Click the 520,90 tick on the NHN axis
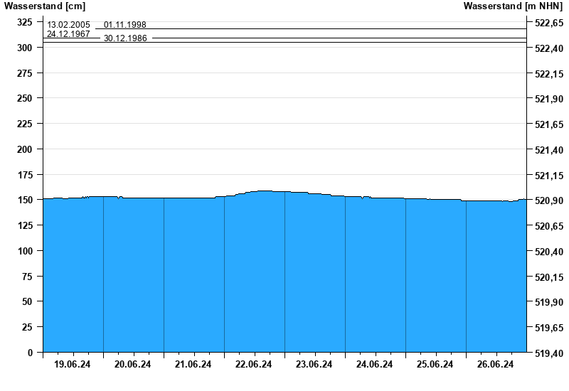 click(548, 201)
